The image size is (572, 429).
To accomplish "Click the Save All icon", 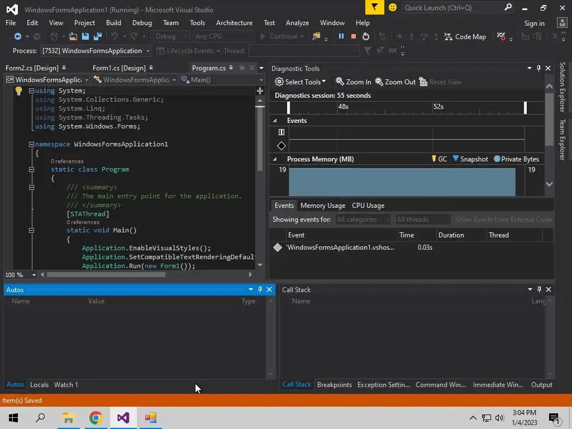I will [x=97, y=36].
